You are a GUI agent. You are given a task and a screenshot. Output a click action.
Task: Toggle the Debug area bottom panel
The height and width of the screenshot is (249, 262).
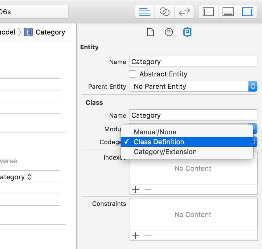pos(228,12)
